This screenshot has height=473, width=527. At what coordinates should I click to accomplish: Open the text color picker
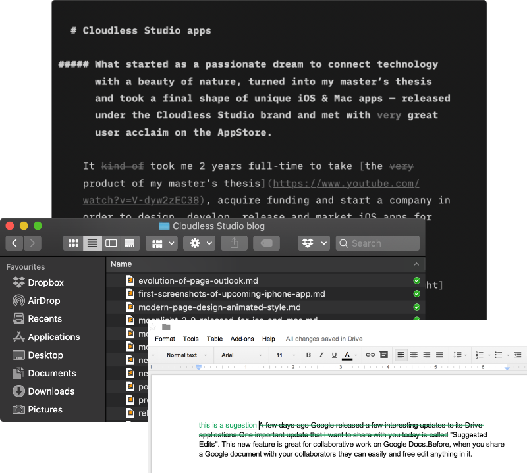click(x=349, y=355)
